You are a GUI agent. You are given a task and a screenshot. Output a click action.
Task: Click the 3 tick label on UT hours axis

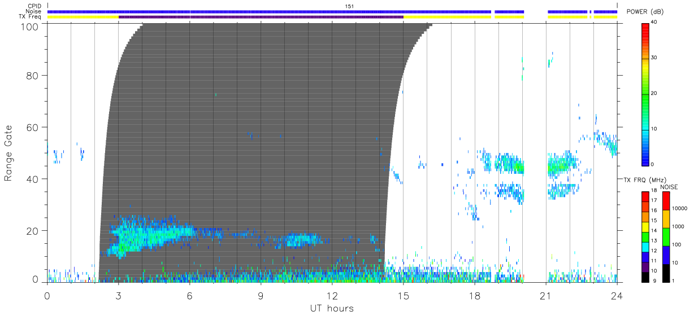(x=118, y=295)
